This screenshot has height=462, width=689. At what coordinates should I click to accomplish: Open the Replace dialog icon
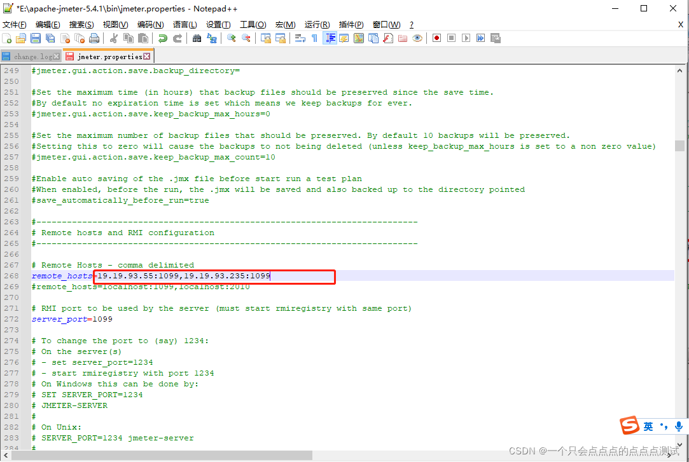pyautogui.click(x=212, y=38)
